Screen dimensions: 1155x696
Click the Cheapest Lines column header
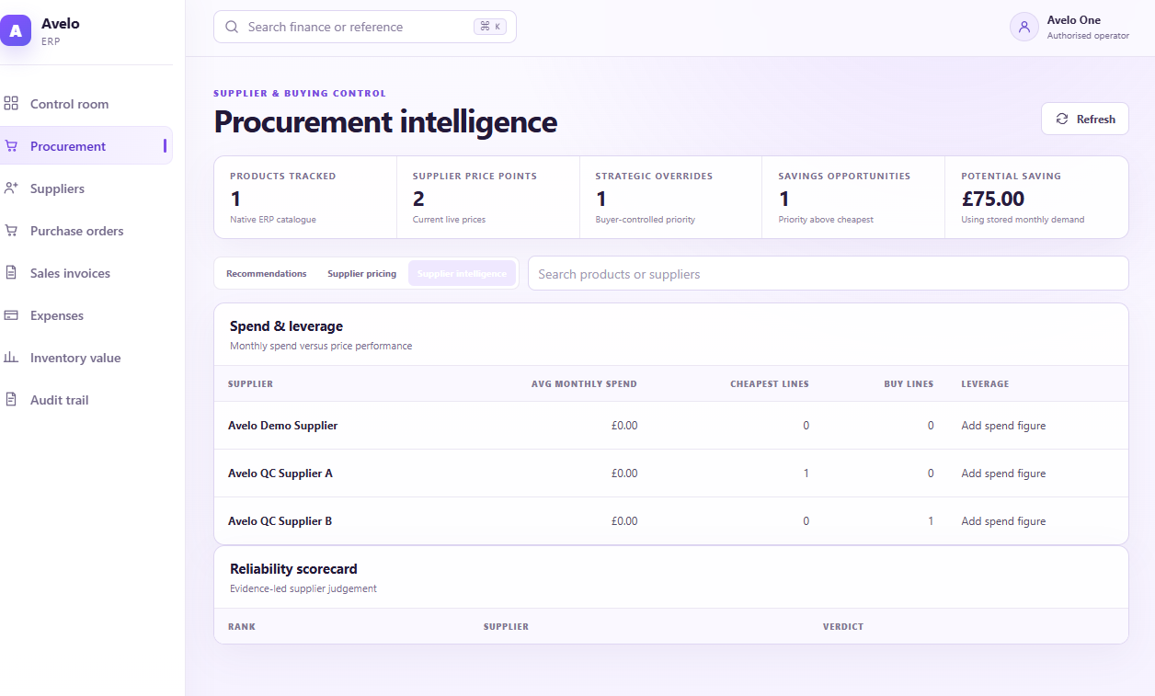[x=770, y=383]
